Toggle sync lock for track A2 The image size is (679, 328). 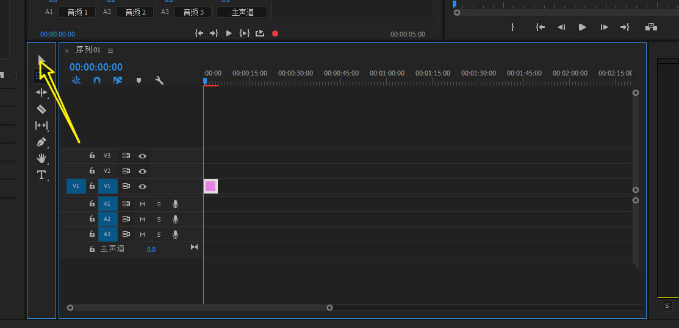[126, 218]
